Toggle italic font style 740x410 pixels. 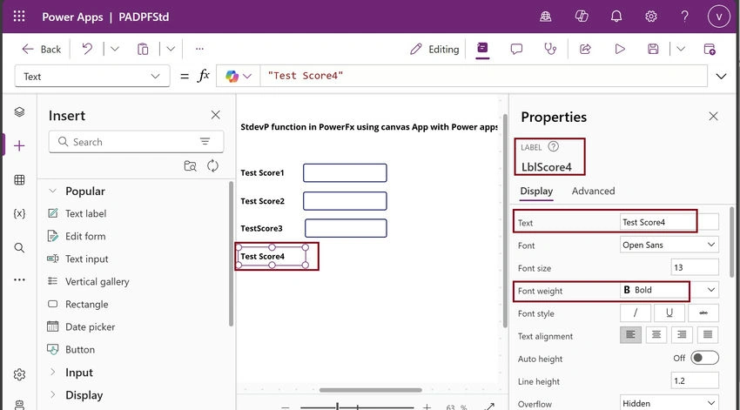[636, 313]
